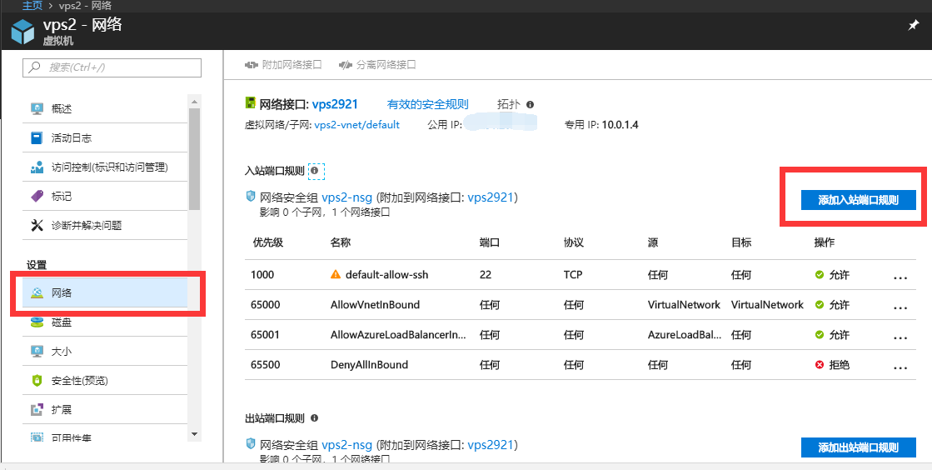Click port 22 cell in ssh rule
Viewport: 932px width, 470px height.
click(x=485, y=275)
